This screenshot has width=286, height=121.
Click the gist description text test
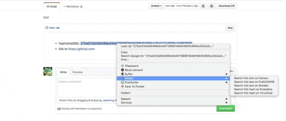click(x=46, y=17)
